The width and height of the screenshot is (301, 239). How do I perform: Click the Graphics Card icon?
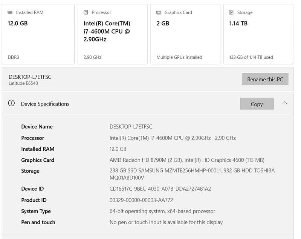click(159, 13)
